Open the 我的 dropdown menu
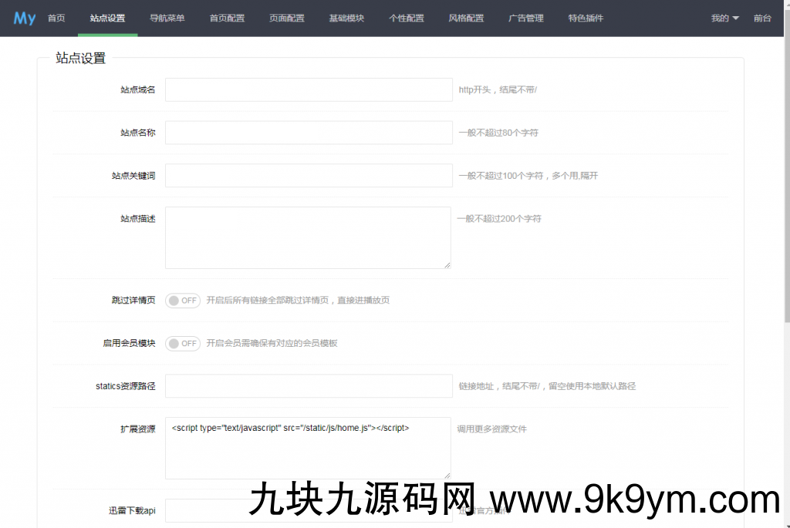Image resolution: width=790 pixels, height=528 pixels. point(724,18)
